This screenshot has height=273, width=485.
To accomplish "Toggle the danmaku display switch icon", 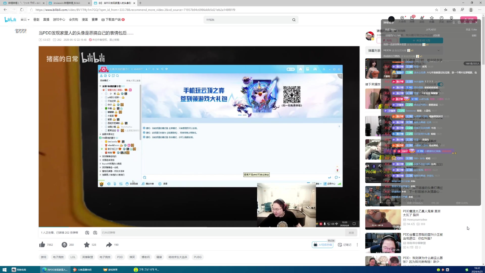I will click(87, 233).
